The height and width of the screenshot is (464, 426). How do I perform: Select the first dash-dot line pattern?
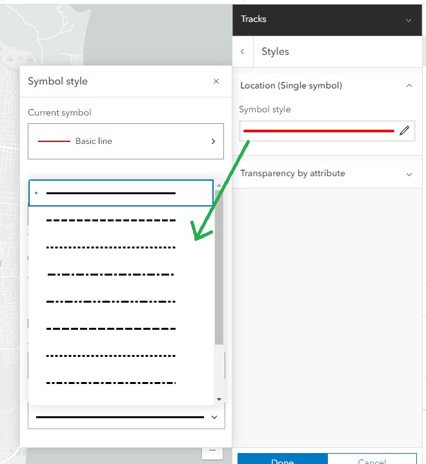[x=121, y=274]
